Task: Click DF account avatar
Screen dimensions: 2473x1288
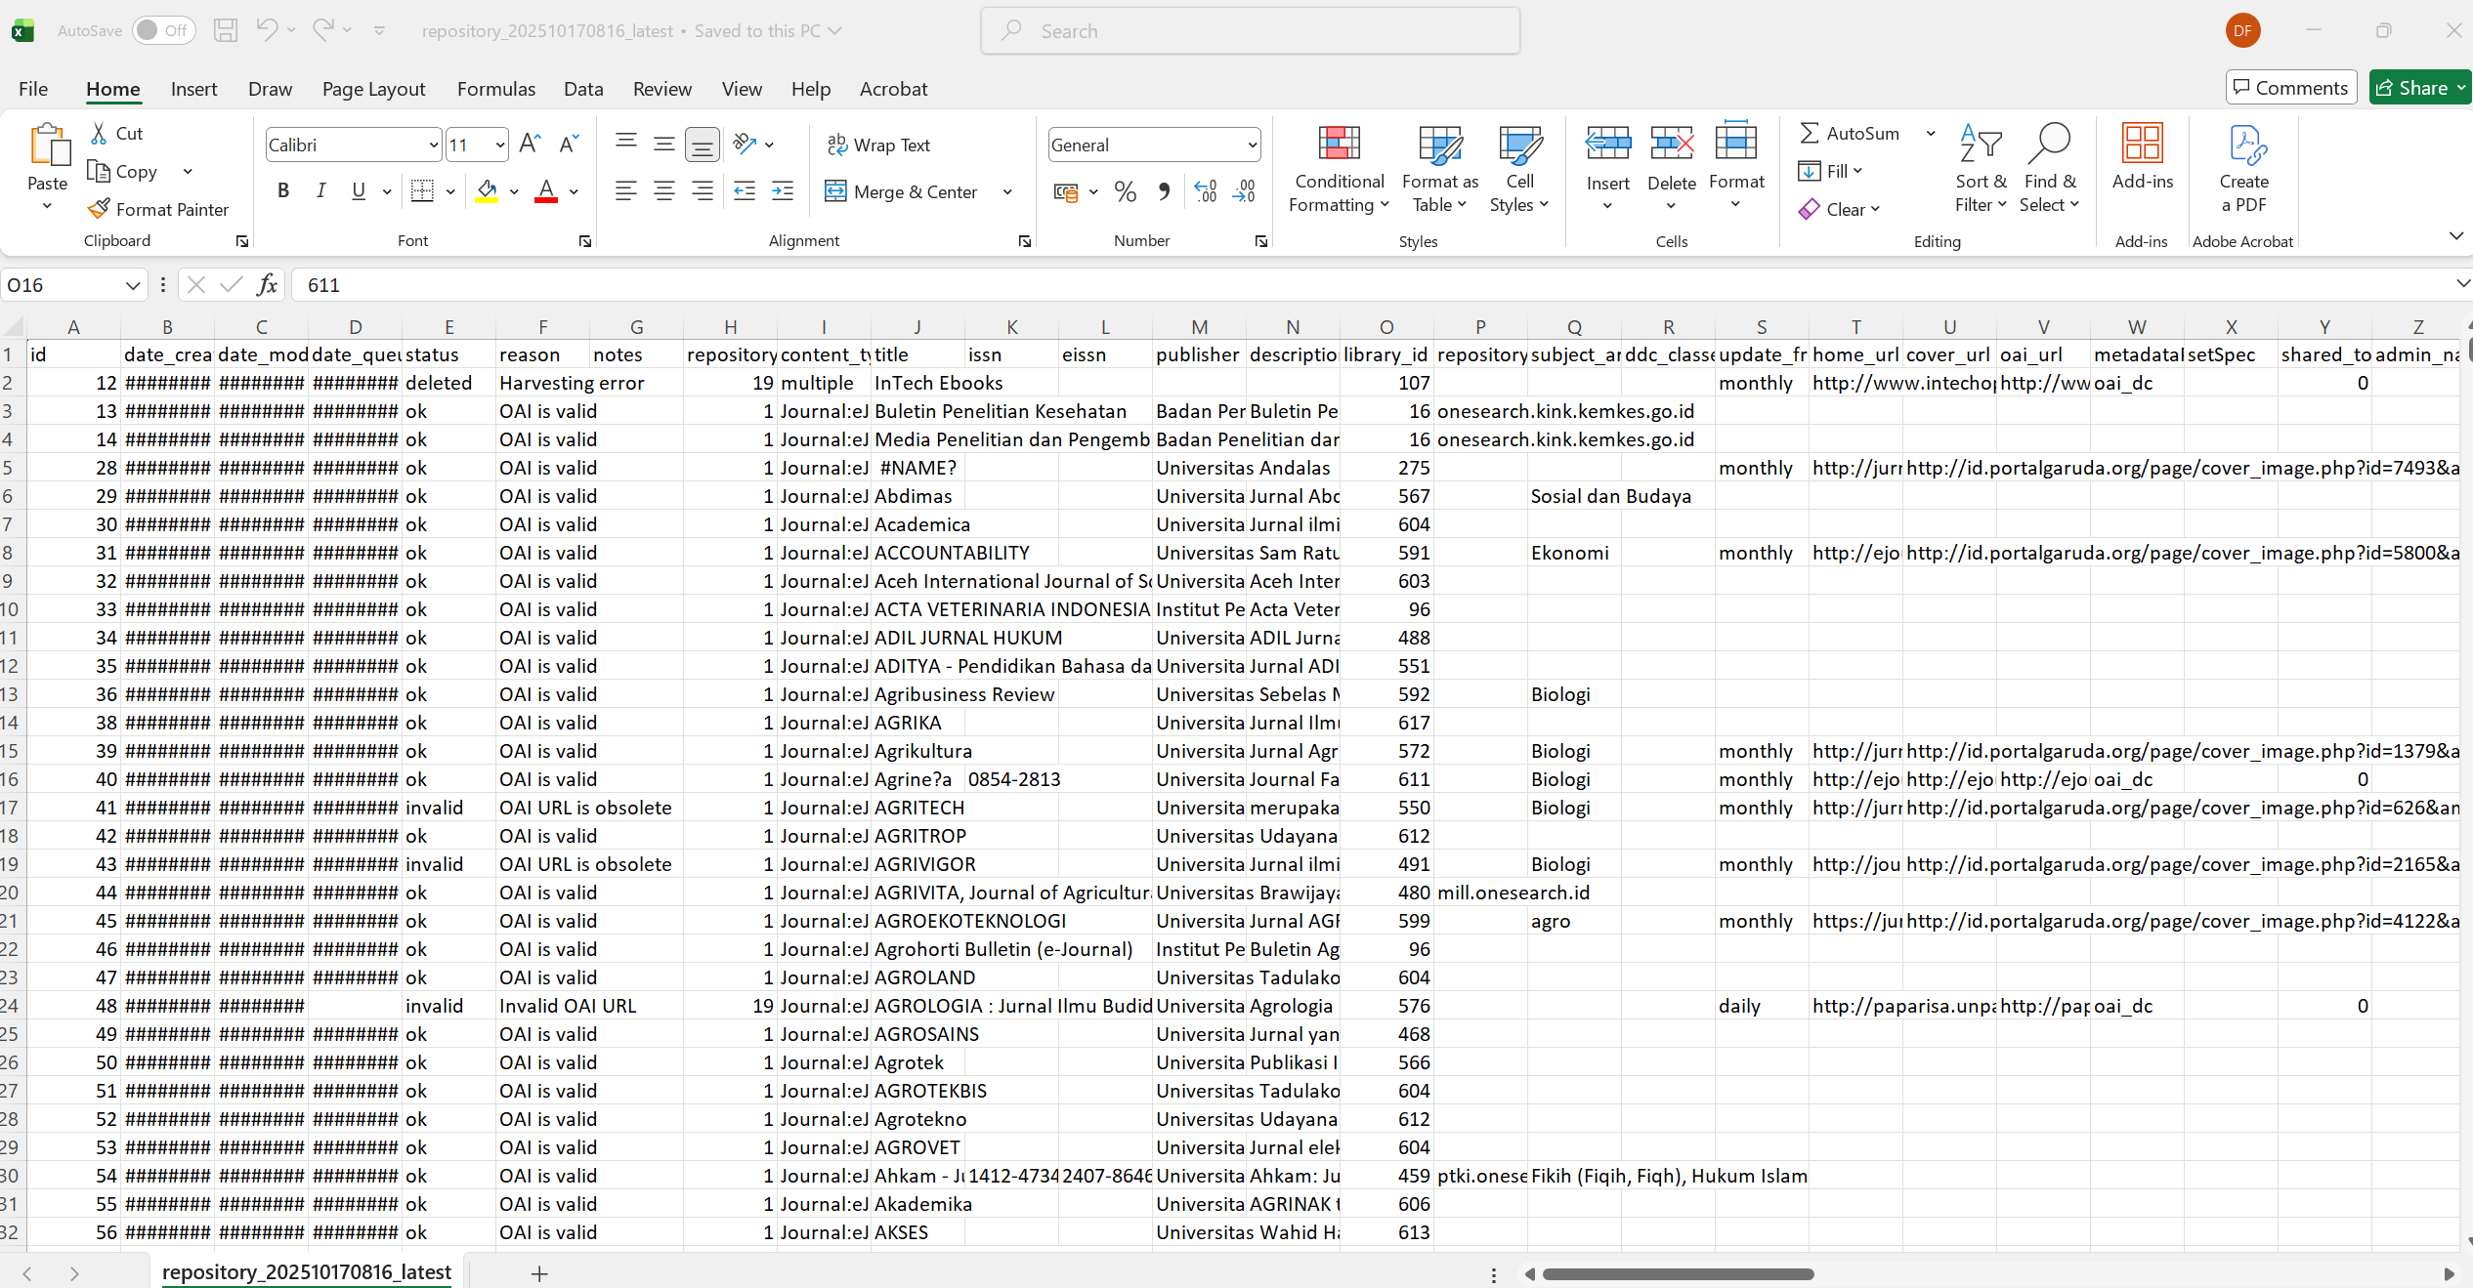Action: [2242, 30]
